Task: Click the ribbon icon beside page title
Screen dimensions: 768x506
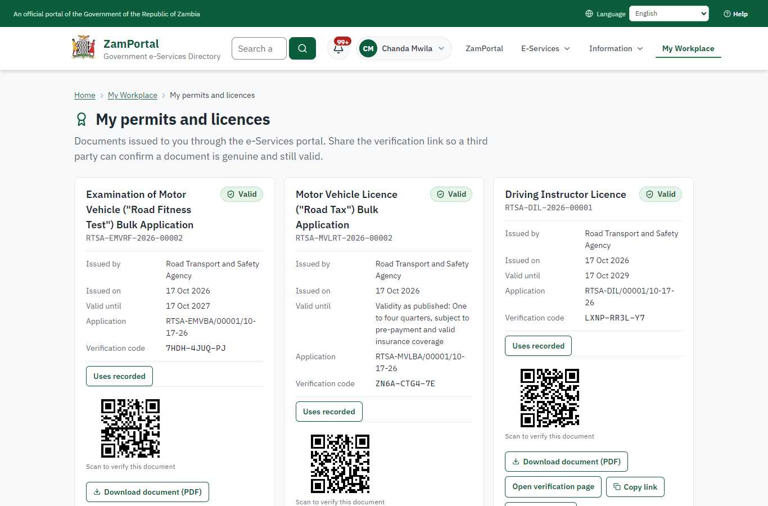Action: tap(82, 119)
